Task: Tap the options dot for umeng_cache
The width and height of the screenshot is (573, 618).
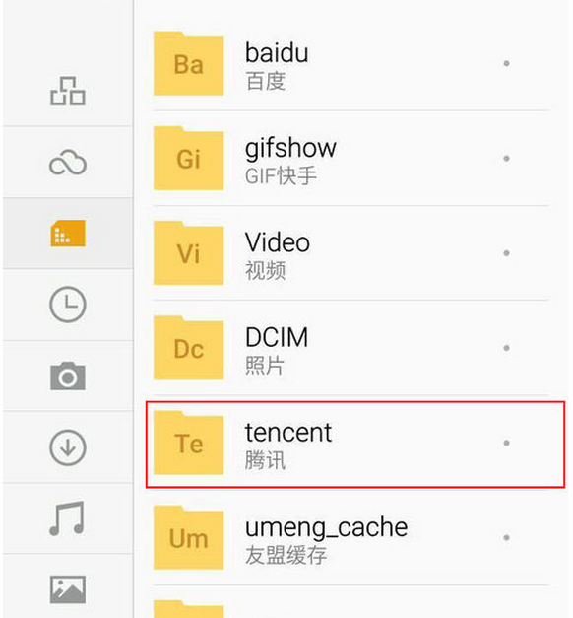Action: pos(506,537)
